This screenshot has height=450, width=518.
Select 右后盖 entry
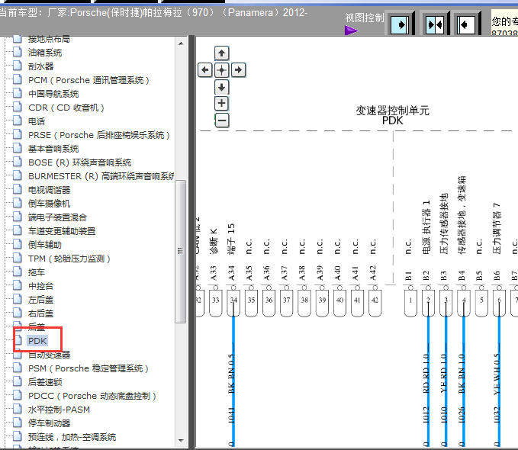coord(40,313)
